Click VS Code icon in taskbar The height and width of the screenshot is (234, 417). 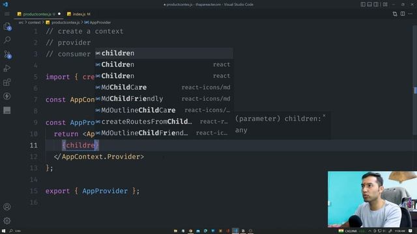pyautogui.click(x=235, y=231)
